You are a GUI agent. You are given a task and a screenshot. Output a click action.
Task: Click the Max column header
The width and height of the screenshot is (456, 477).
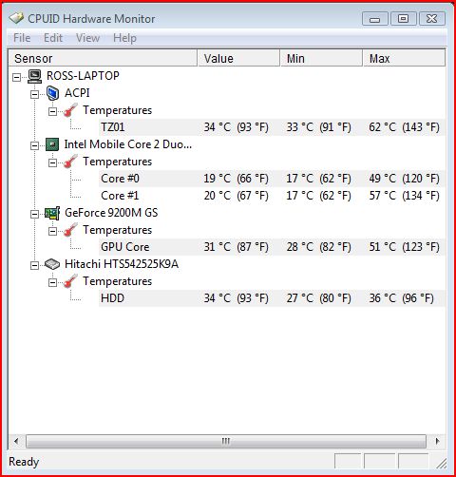click(404, 58)
